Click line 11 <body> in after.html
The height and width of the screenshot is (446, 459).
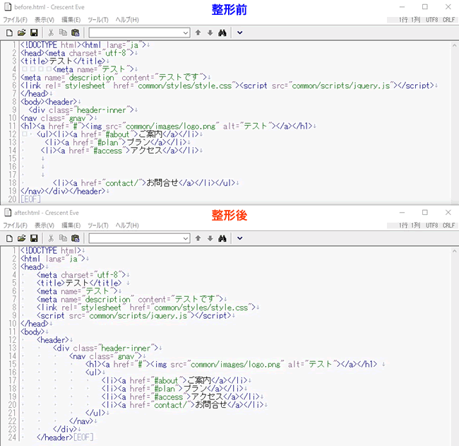(x=32, y=332)
